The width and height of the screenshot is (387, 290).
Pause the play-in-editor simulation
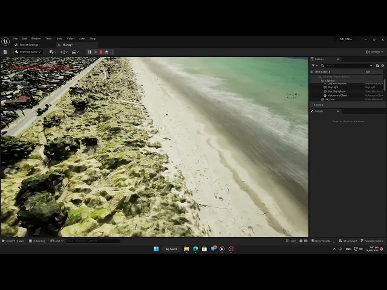point(89,52)
